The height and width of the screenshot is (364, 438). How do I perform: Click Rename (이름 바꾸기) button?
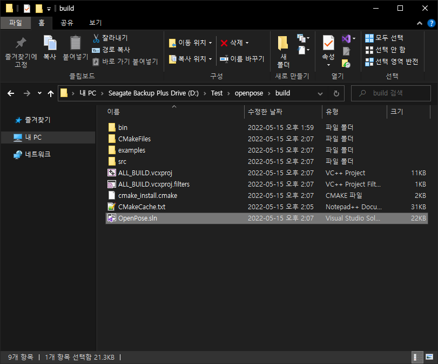coord(242,59)
